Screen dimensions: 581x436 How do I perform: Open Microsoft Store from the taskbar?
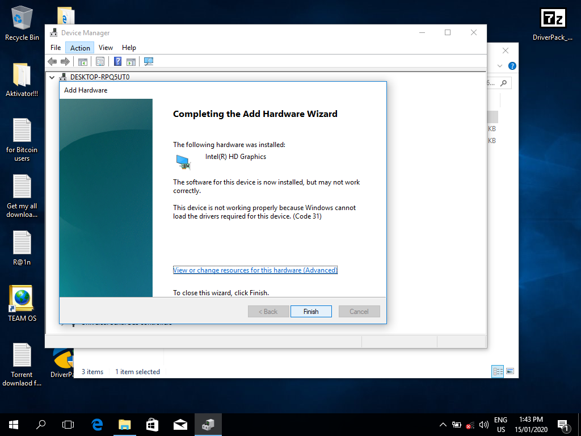(152, 425)
